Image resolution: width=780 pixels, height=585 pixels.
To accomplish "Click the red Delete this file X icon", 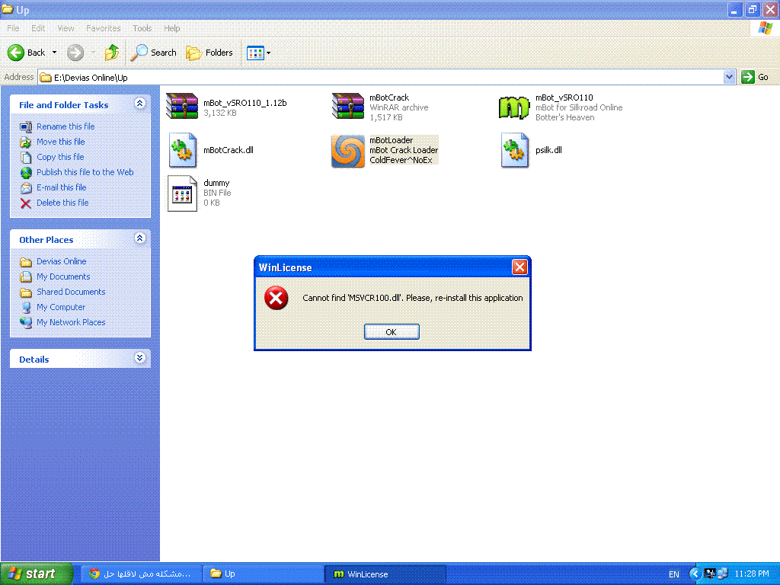I will [26, 203].
